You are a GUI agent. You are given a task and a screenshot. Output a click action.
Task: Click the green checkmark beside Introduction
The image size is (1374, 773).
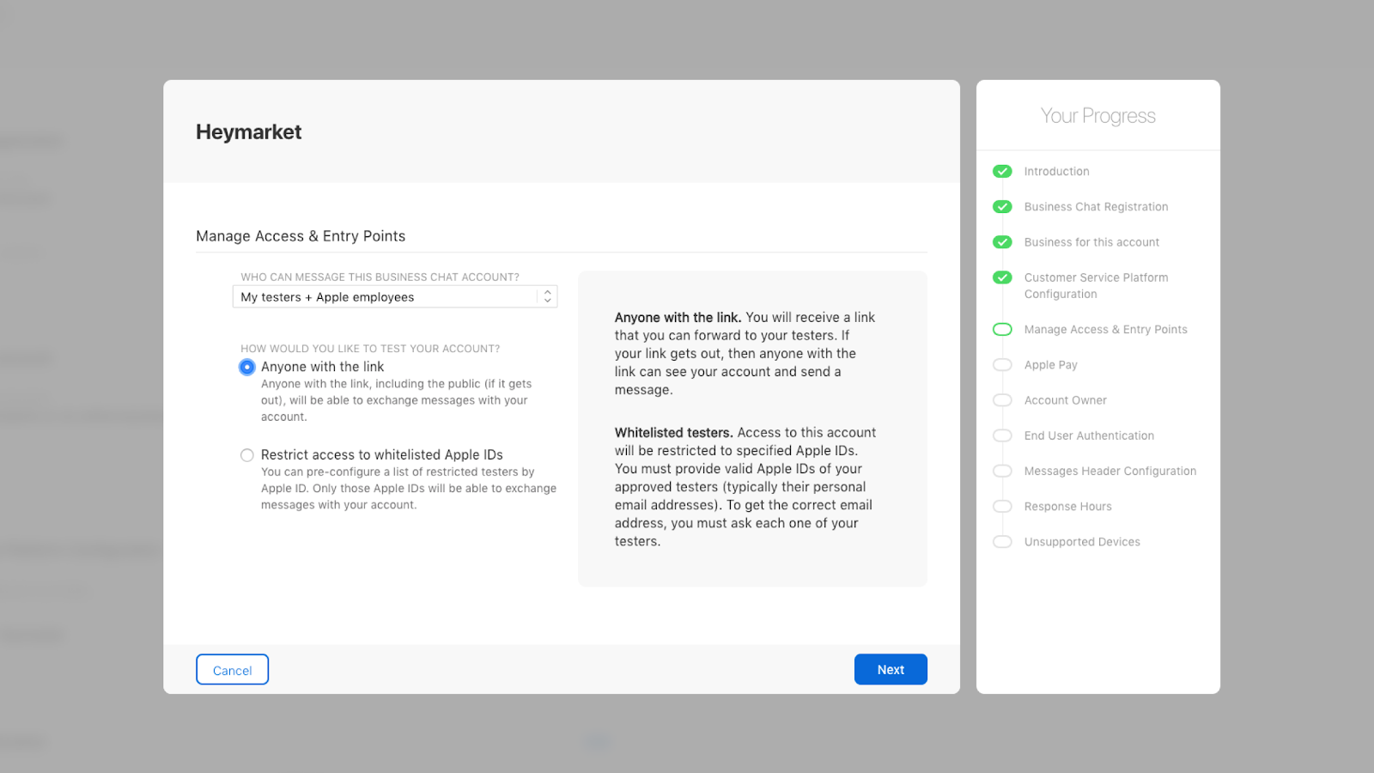(1002, 172)
